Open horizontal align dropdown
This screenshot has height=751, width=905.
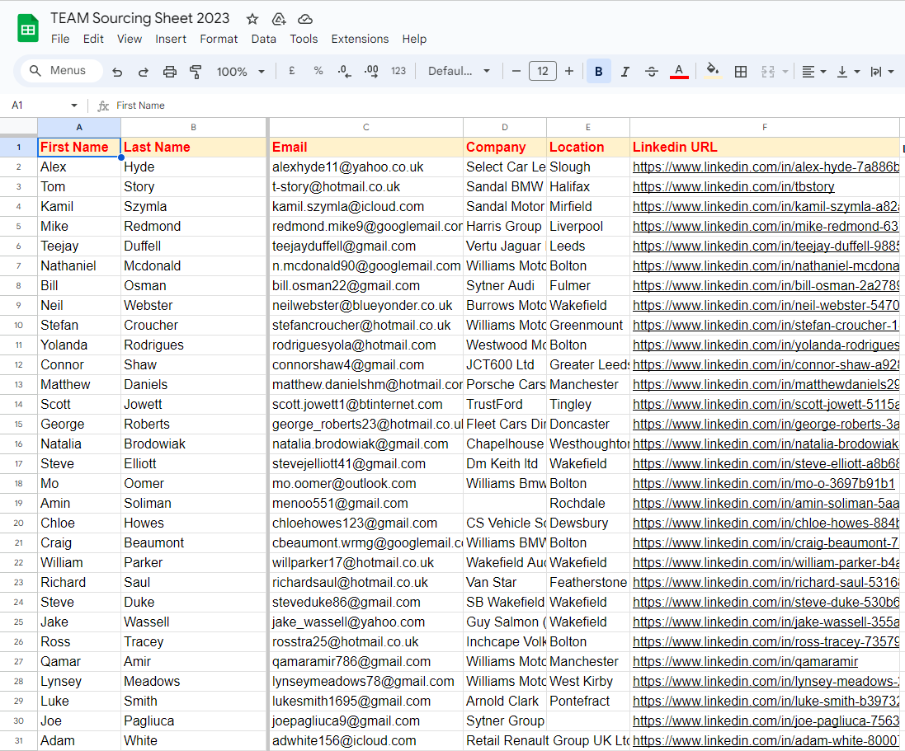click(x=813, y=72)
